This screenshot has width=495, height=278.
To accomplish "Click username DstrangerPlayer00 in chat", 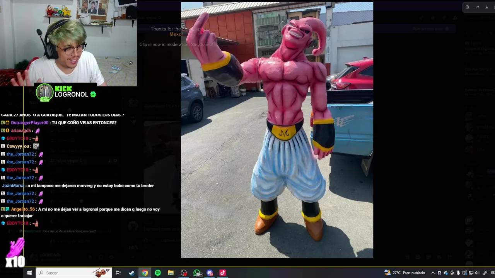I will 30,123.
